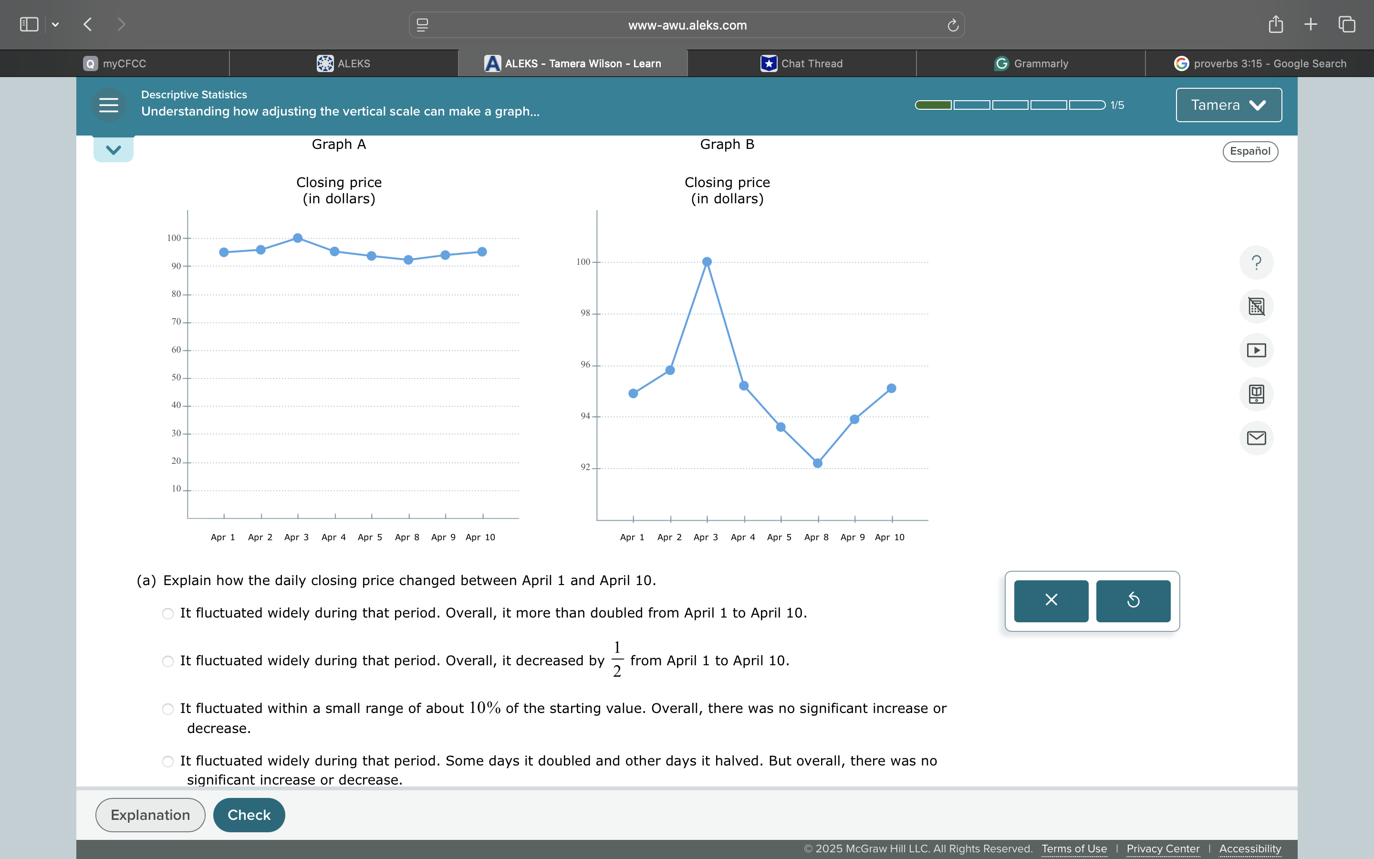Click the X clear answer button
Screen dimensions: 1374x859
tap(1051, 600)
